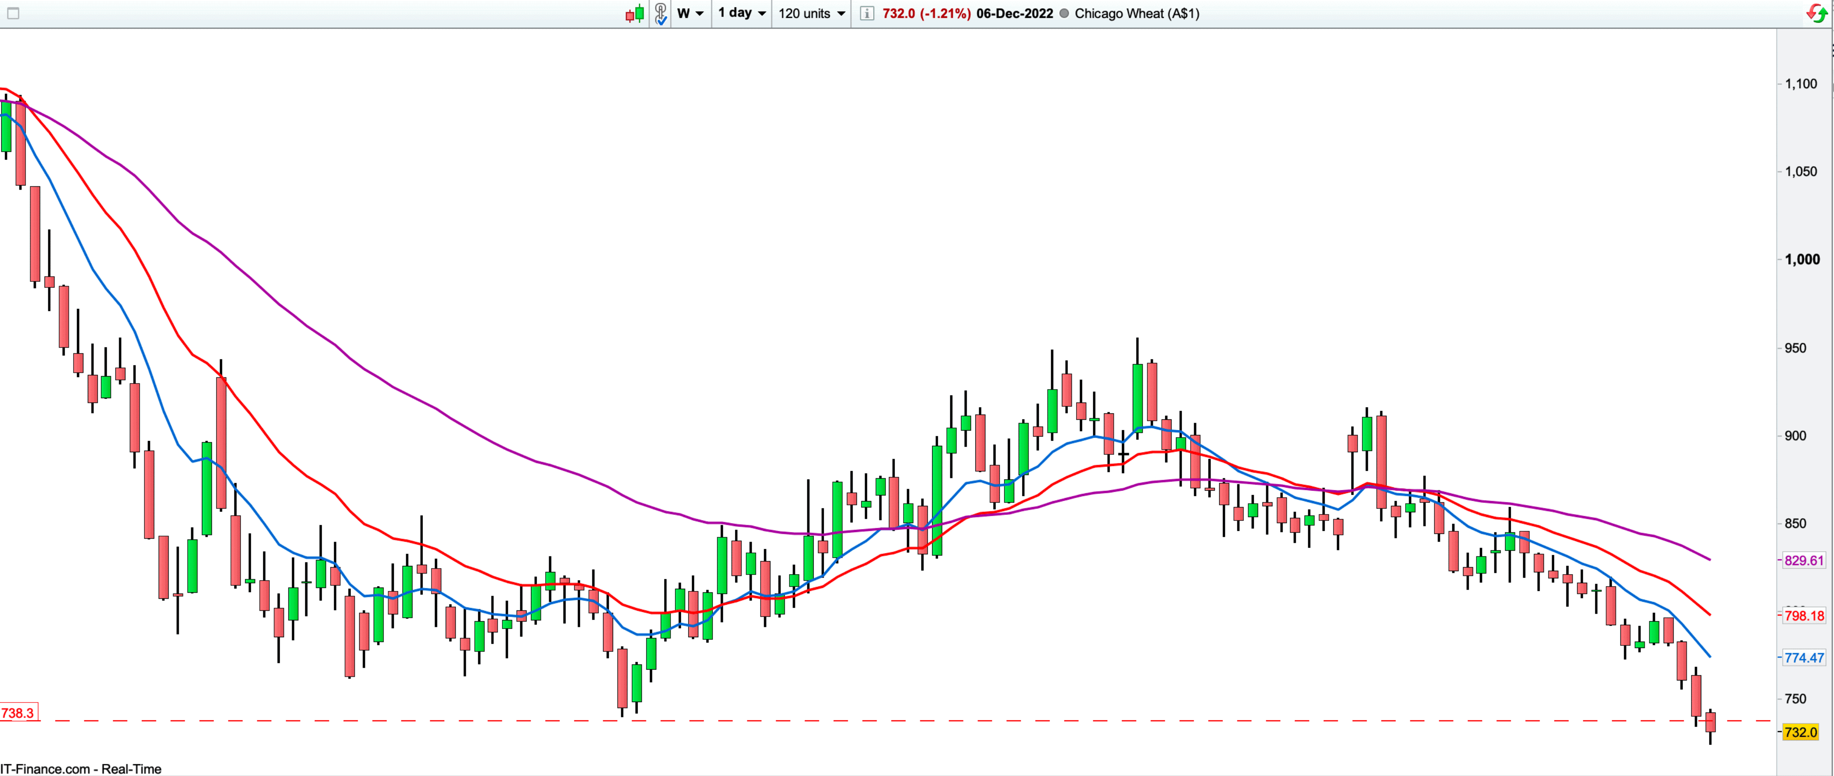This screenshot has width=1834, height=776.
Task: Open the instrument info icon
Action: 866,13
